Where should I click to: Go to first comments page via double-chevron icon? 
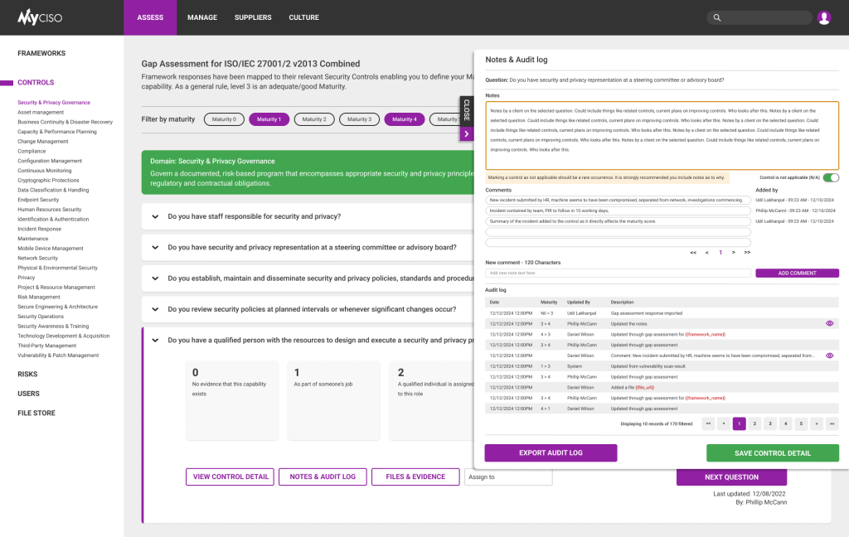click(693, 253)
